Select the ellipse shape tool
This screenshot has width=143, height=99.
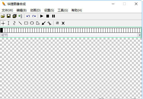[32, 23]
